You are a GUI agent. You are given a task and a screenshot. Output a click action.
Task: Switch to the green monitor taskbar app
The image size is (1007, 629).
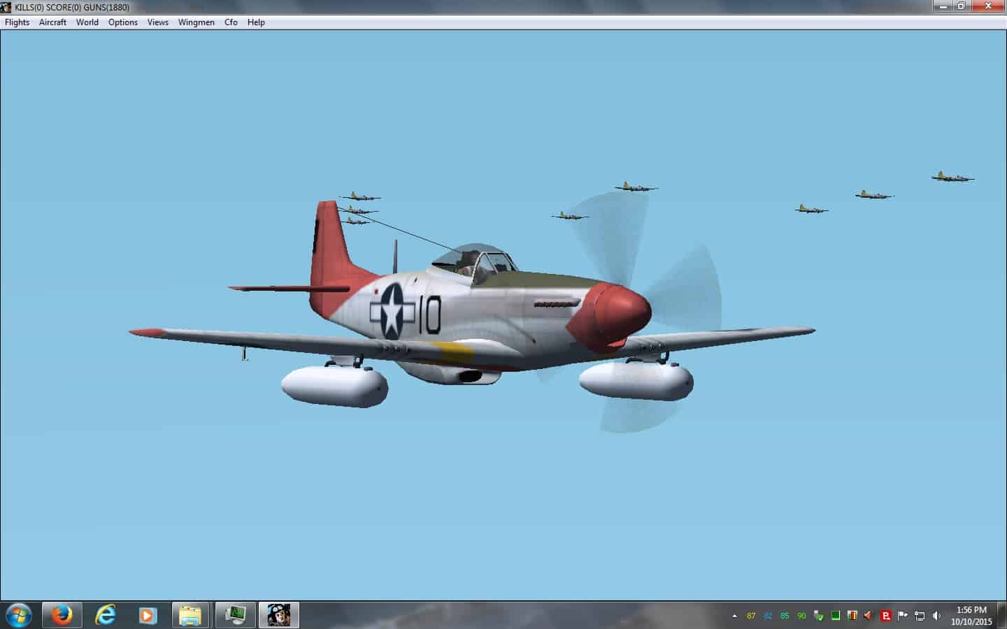click(x=235, y=615)
